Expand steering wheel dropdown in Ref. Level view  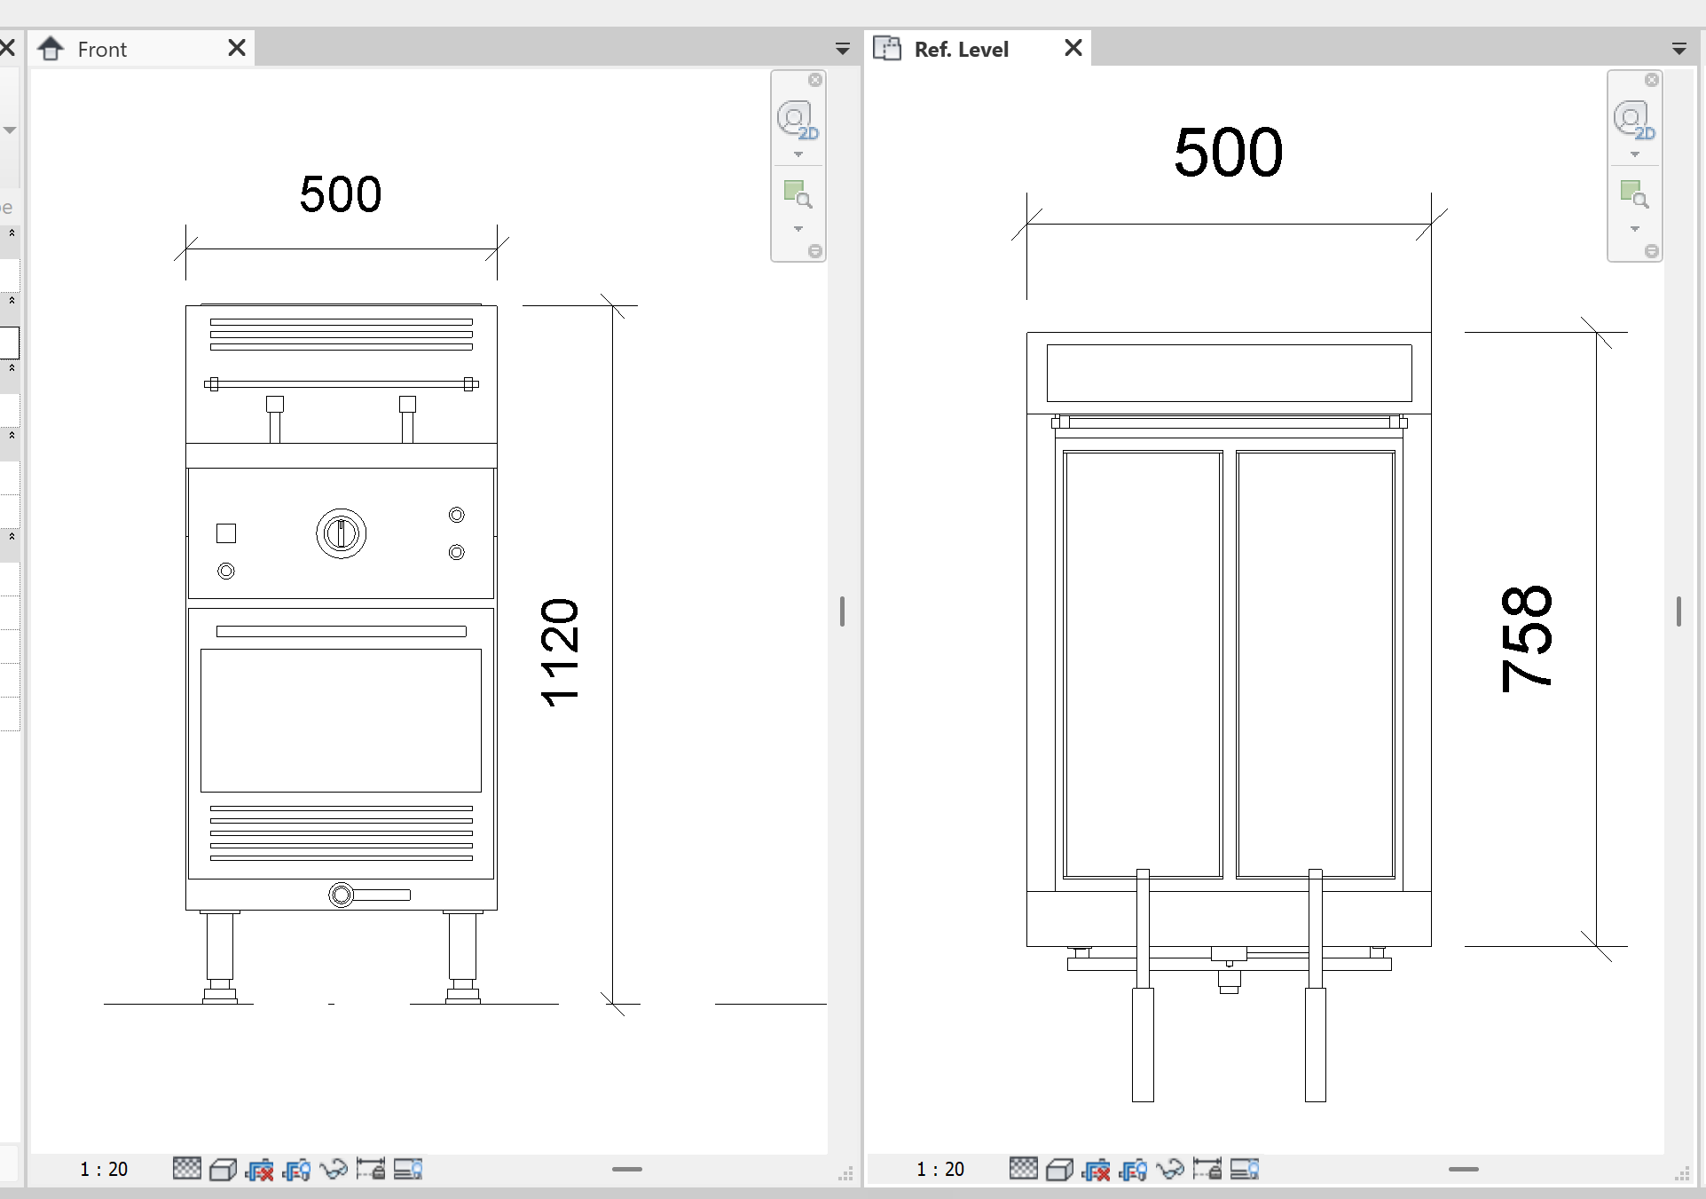coord(1634,154)
